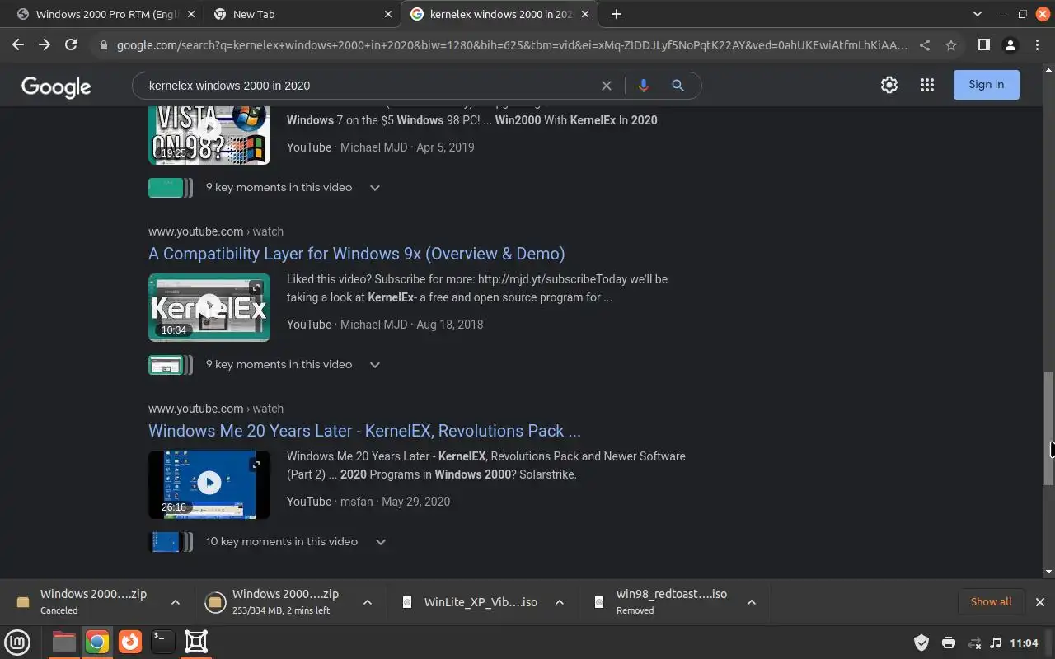This screenshot has height=659, width=1055.
Task: Go forward to the next page
Action: (x=45, y=45)
